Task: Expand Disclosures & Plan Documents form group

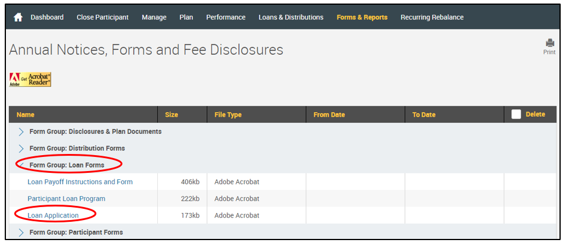Action: pyautogui.click(x=21, y=132)
